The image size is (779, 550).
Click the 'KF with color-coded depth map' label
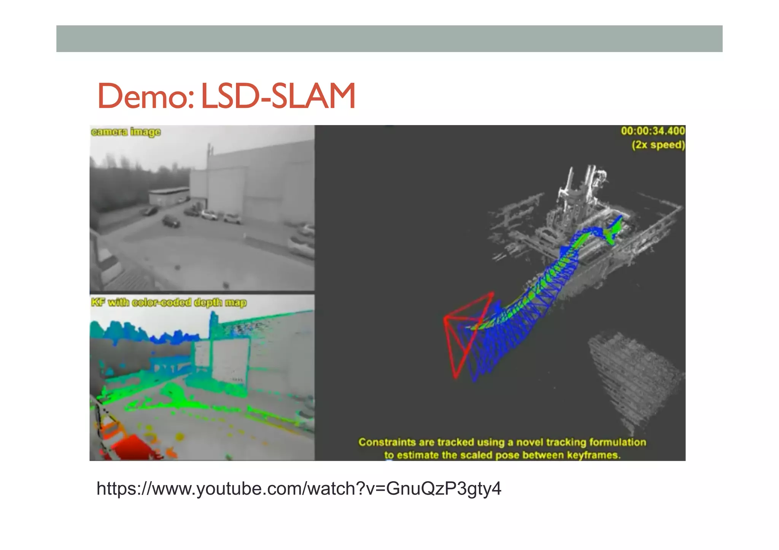(169, 303)
